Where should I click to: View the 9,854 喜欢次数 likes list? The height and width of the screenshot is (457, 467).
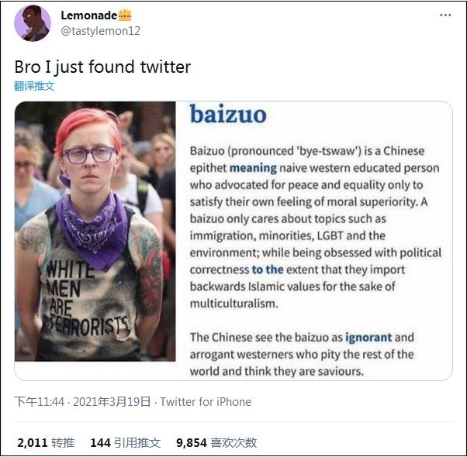pos(216,443)
